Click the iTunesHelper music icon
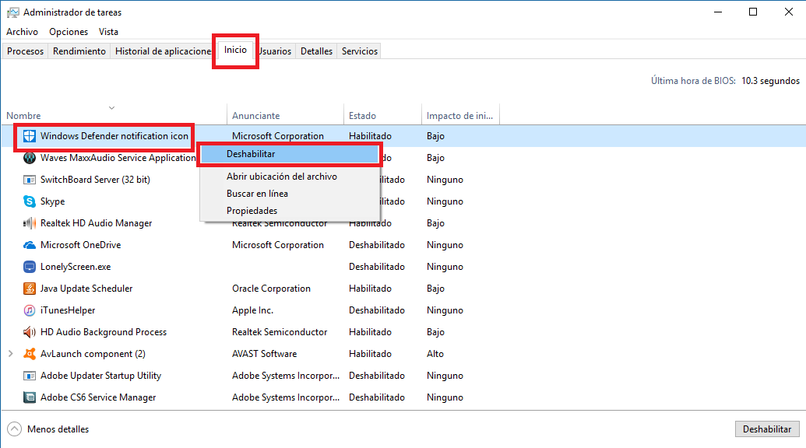Image resolution: width=806 pixels, height=448 pixels. 30,310
